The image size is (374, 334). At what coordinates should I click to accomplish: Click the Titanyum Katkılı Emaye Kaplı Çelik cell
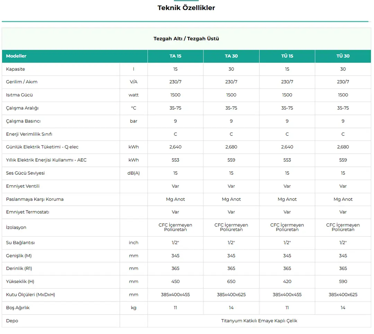[259, 321]
